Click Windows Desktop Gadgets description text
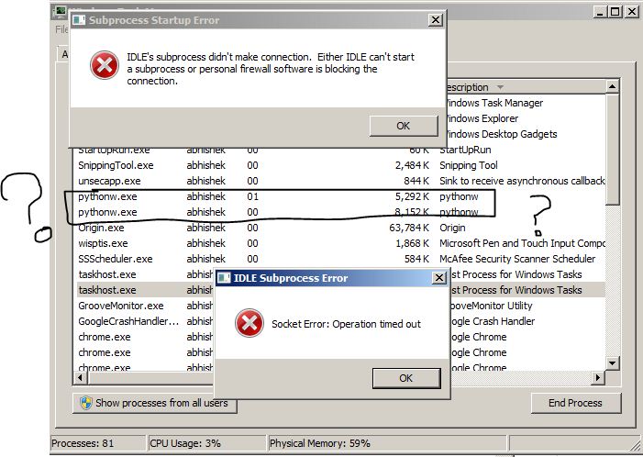 (501, 134)
